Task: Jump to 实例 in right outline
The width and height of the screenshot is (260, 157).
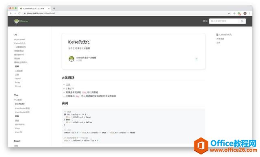Action: 219,43
